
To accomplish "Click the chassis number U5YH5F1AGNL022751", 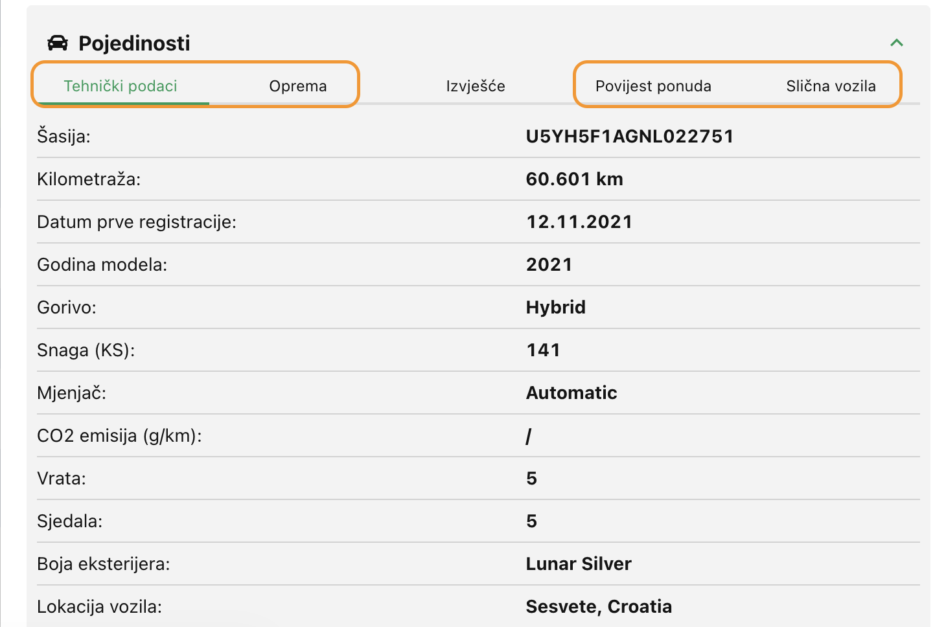I will (630, 136).
